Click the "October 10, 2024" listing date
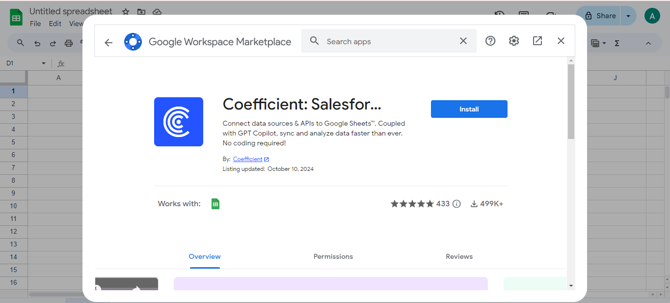This screenshot has width=670, height=303. point(291,169)
